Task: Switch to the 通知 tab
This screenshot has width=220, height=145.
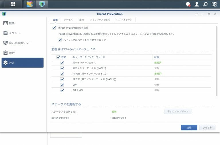Action: pyautogui.click(x=81, y=20)
